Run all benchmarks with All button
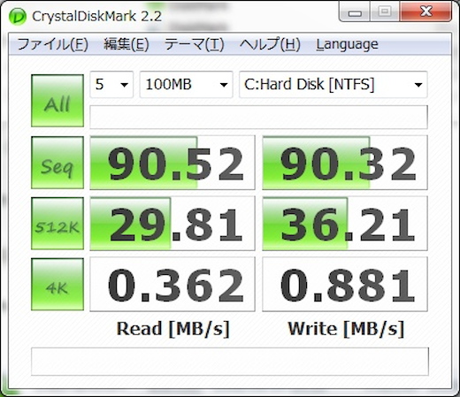The height and width of the screenshot is (397, 460). point(57,101)
